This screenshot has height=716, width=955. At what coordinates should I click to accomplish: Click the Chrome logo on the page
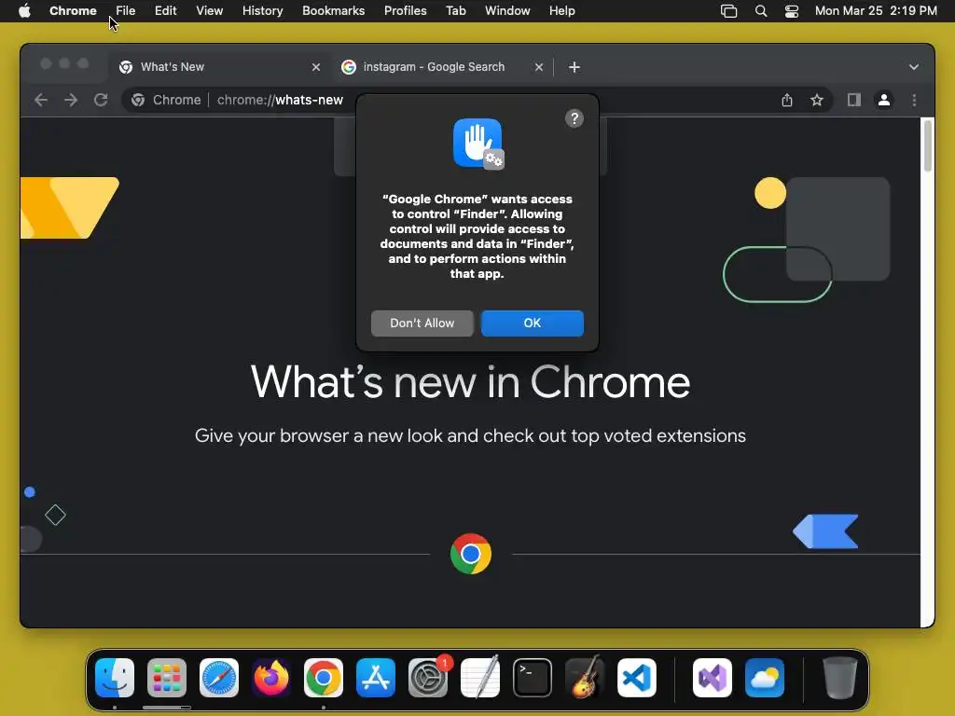coord(471,554)
